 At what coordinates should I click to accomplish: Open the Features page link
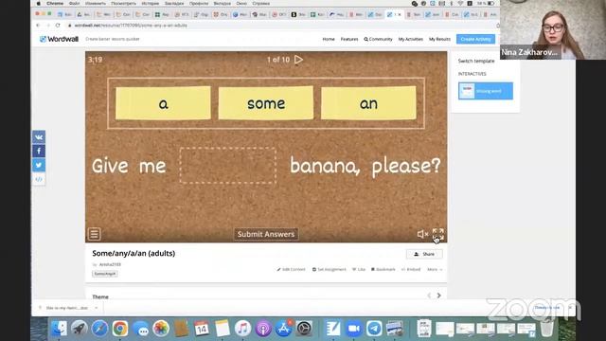pyautogui.click(x=349, y=39)
